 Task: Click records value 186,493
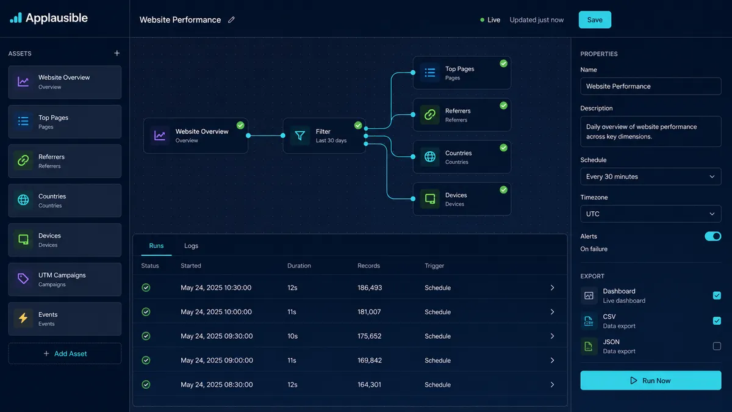click(x=370, y=287)
